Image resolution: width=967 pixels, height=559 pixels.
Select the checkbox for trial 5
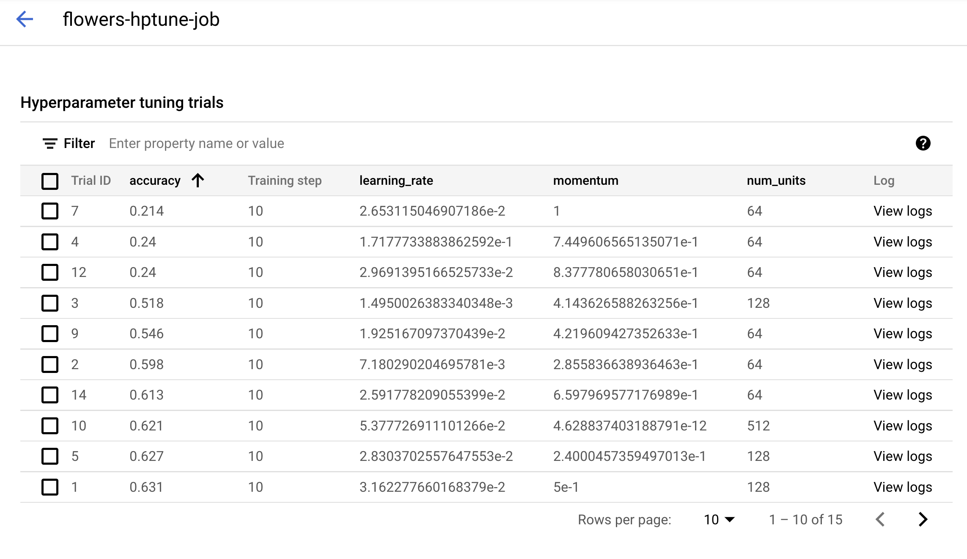50,456
